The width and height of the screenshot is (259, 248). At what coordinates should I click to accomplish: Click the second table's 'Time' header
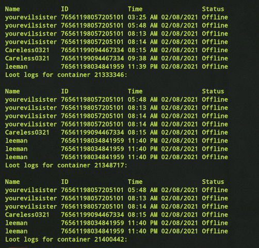(135, 91)
